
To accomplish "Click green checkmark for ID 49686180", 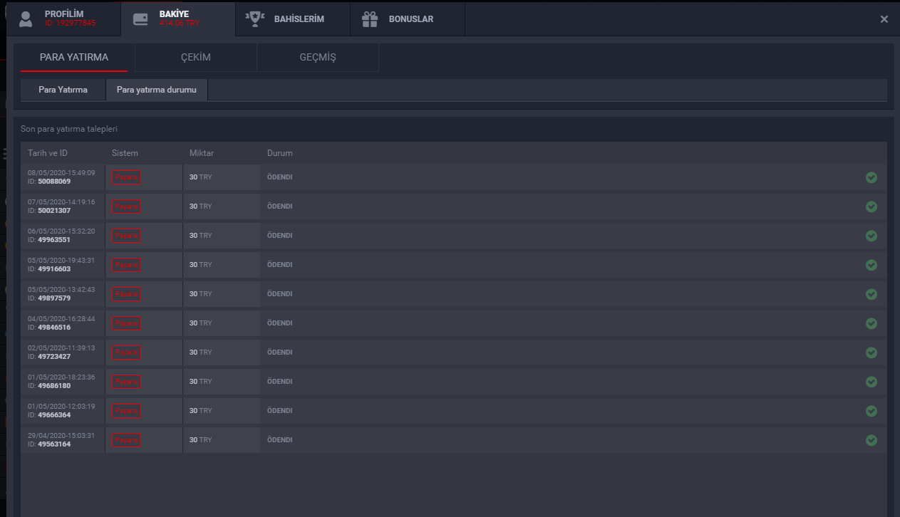I will pos(871,382).
